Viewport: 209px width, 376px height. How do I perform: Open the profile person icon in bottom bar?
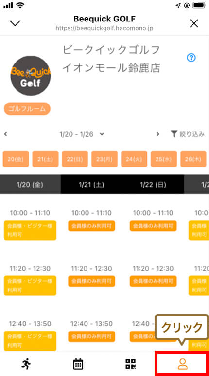(x=183, y=364)
